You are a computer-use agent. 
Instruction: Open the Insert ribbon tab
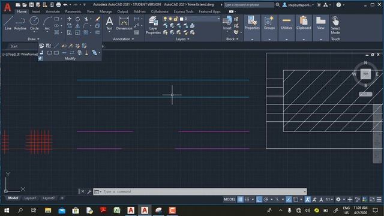tap(36, 11)
